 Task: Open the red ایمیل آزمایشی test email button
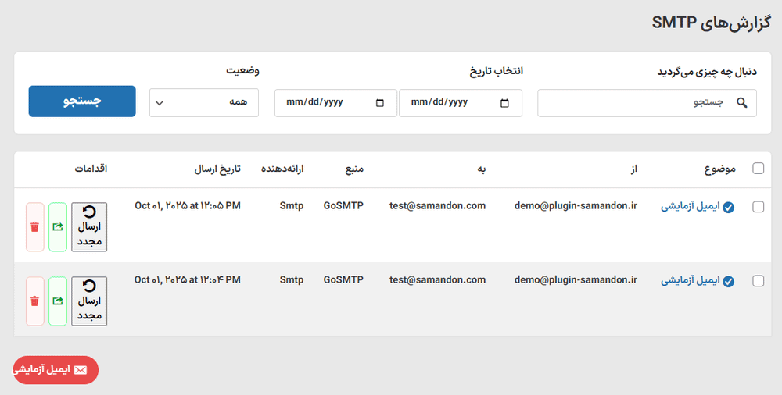(x=56, y=370)
